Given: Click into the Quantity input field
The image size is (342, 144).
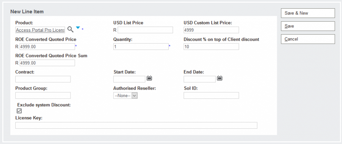Looking at the screenshot, I should (141, 47).
